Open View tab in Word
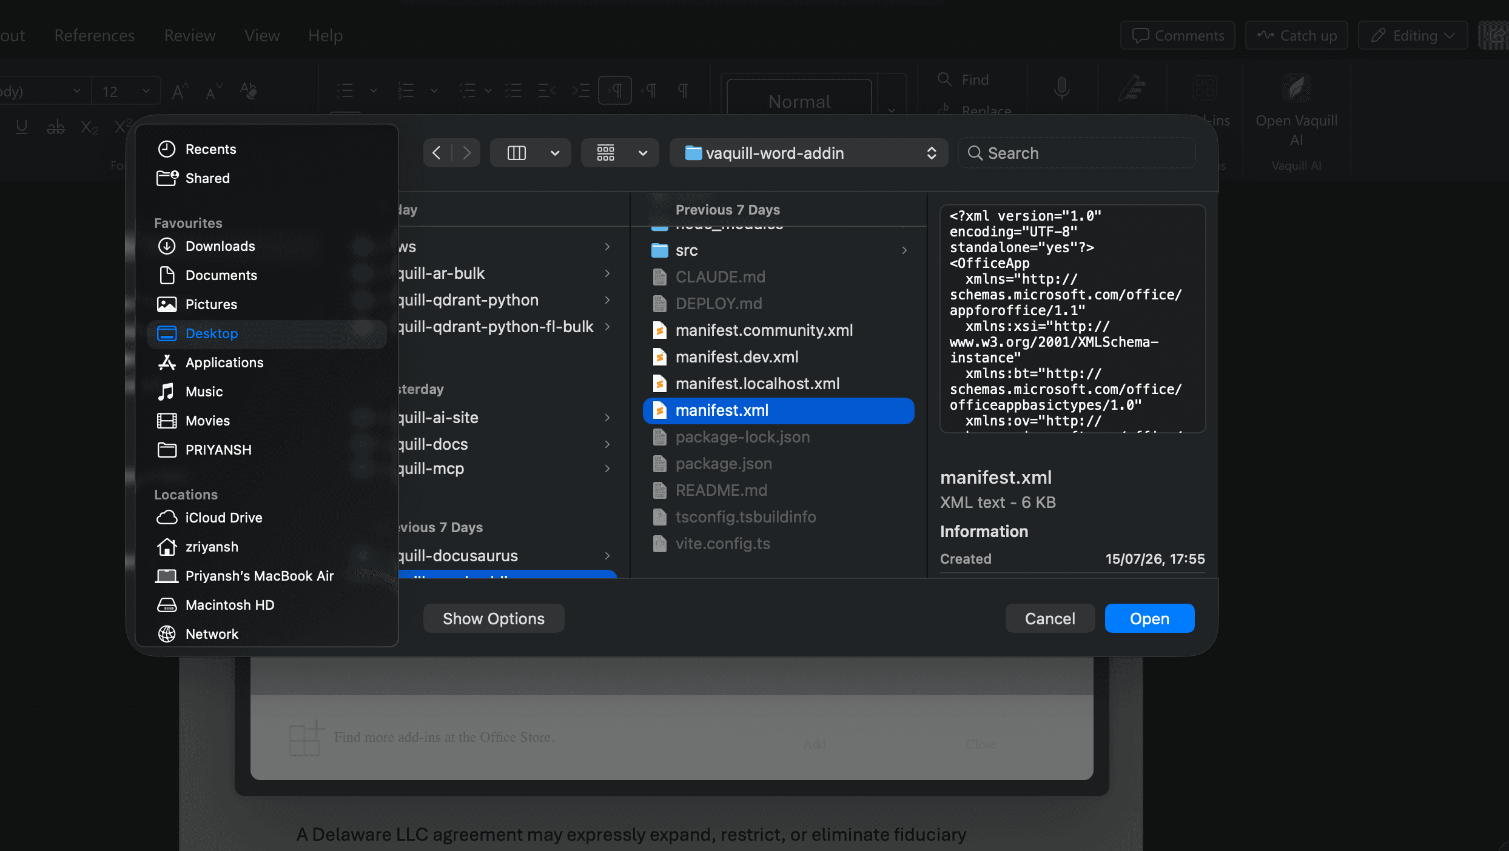The height and width of the screenshot is (851, 1509). [262, 35]
